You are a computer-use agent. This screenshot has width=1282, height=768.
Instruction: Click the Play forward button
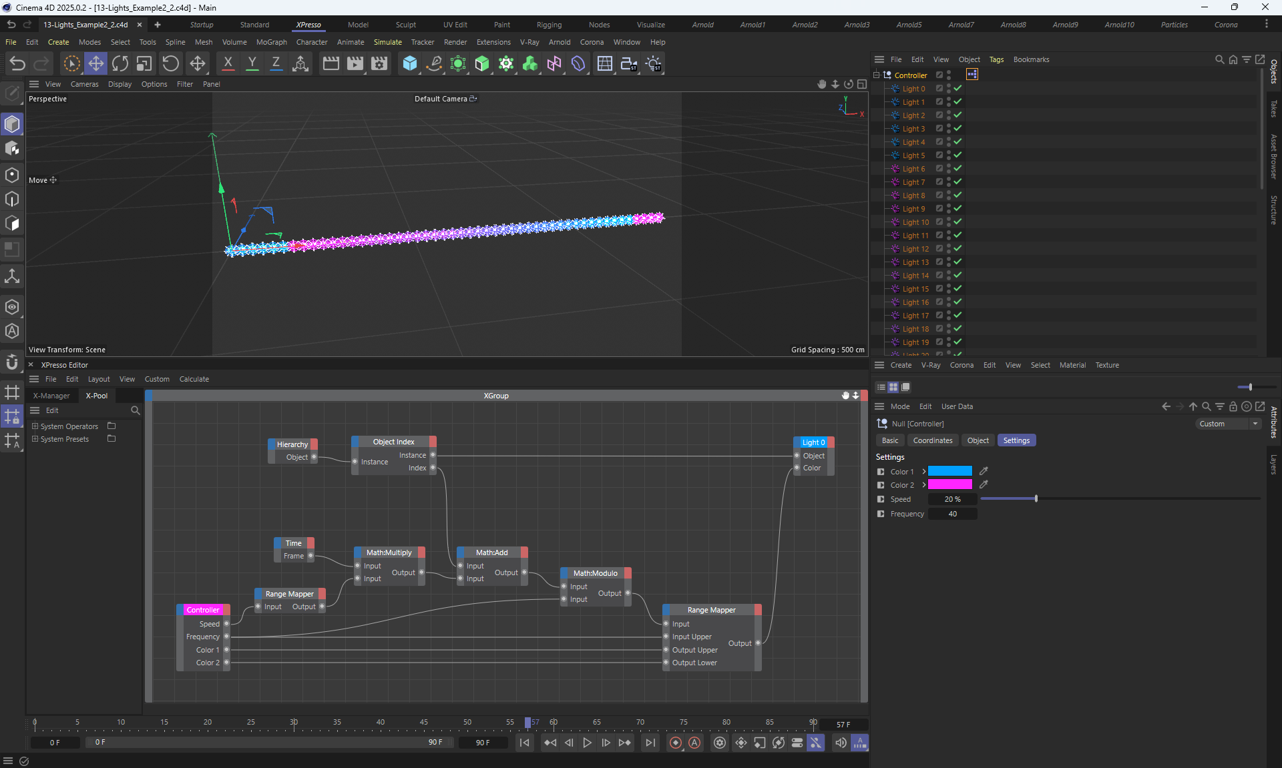(x=587, y=743)
